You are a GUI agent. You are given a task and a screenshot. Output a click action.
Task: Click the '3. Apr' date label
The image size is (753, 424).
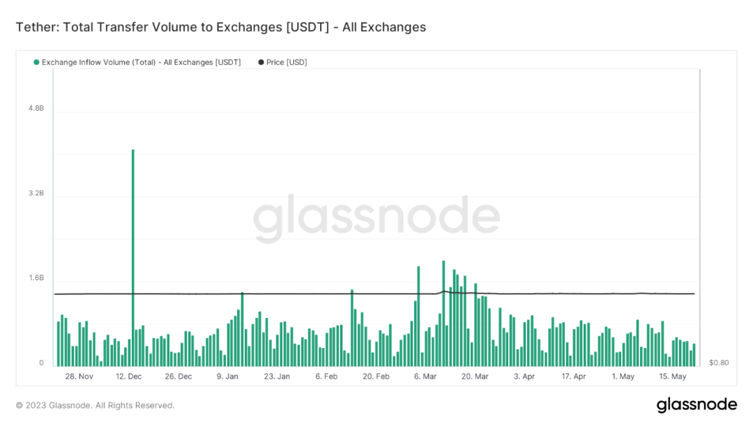tap(524, 377)
